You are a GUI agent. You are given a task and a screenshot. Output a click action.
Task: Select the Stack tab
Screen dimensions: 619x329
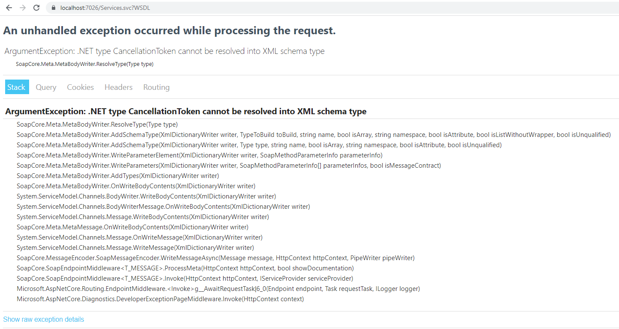[x=17, y=87]
